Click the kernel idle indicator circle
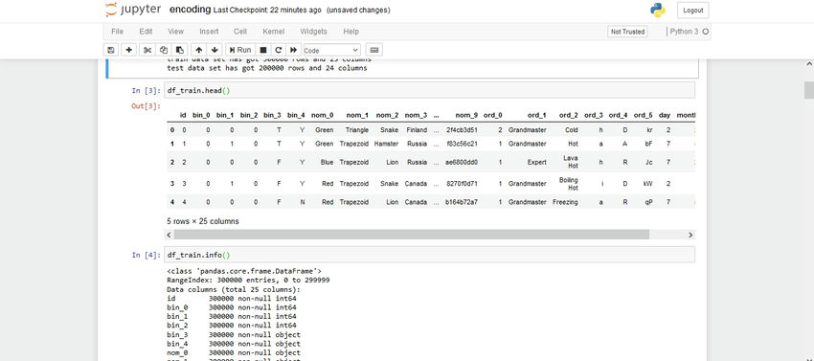Viewport: 814px width, 361px height. click(706, 32)
